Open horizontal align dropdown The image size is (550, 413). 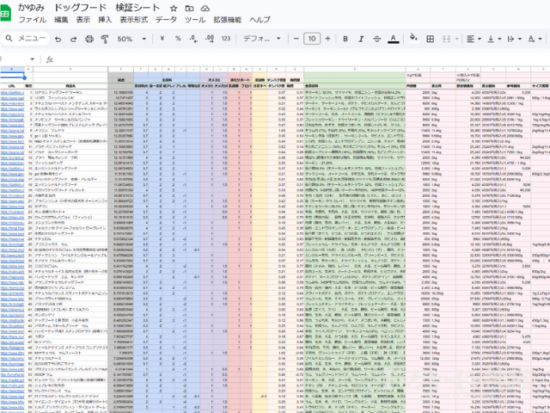click(474, 39)
